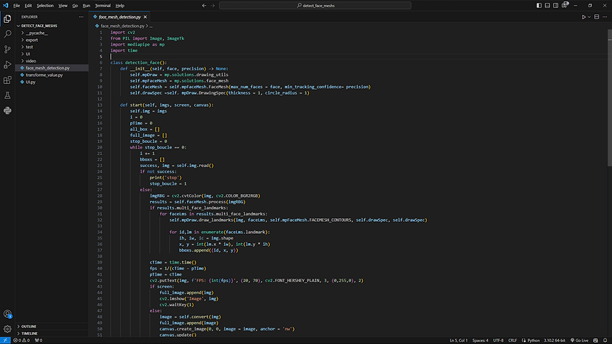Open the Run and Debug view

coord(7,65)
